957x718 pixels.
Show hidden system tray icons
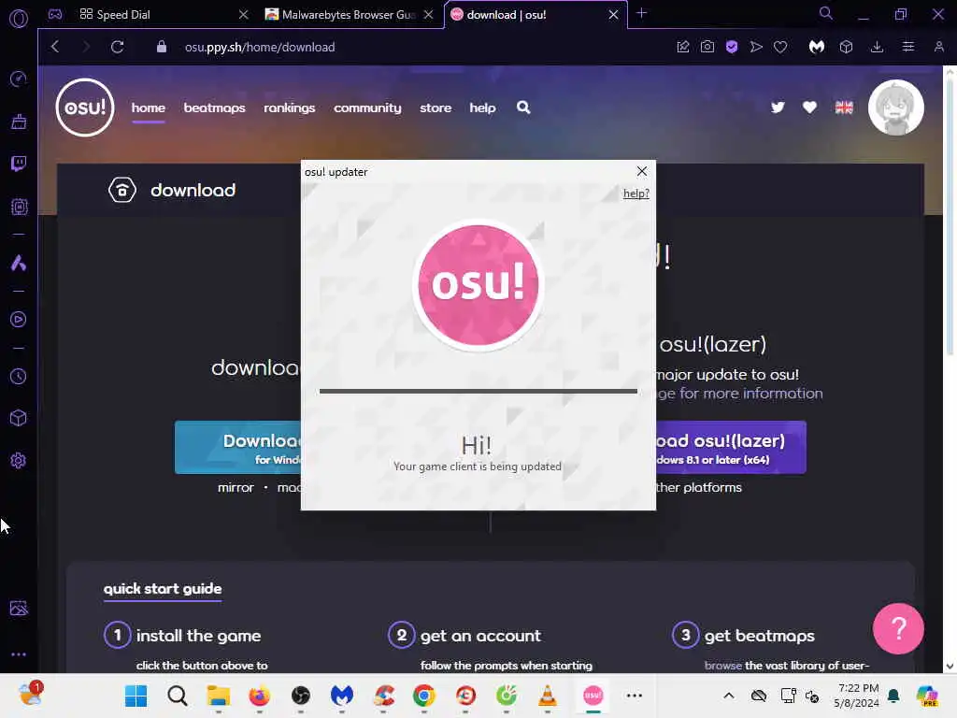(729, 696)
